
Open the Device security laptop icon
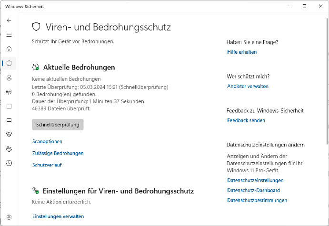pyautogui.click(x=9, y=120)
